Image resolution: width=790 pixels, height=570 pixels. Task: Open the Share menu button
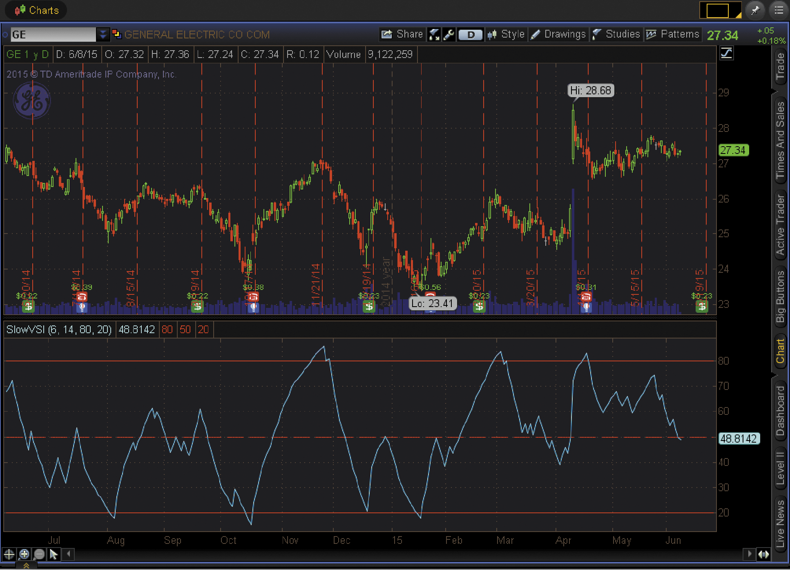[x=402, y=34]
